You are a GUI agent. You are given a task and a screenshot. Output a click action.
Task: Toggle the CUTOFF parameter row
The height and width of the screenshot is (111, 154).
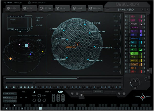click(134, 64)
